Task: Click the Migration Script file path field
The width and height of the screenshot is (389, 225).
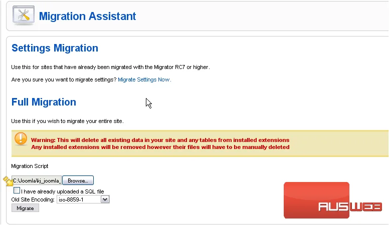Action: point(37,180)
